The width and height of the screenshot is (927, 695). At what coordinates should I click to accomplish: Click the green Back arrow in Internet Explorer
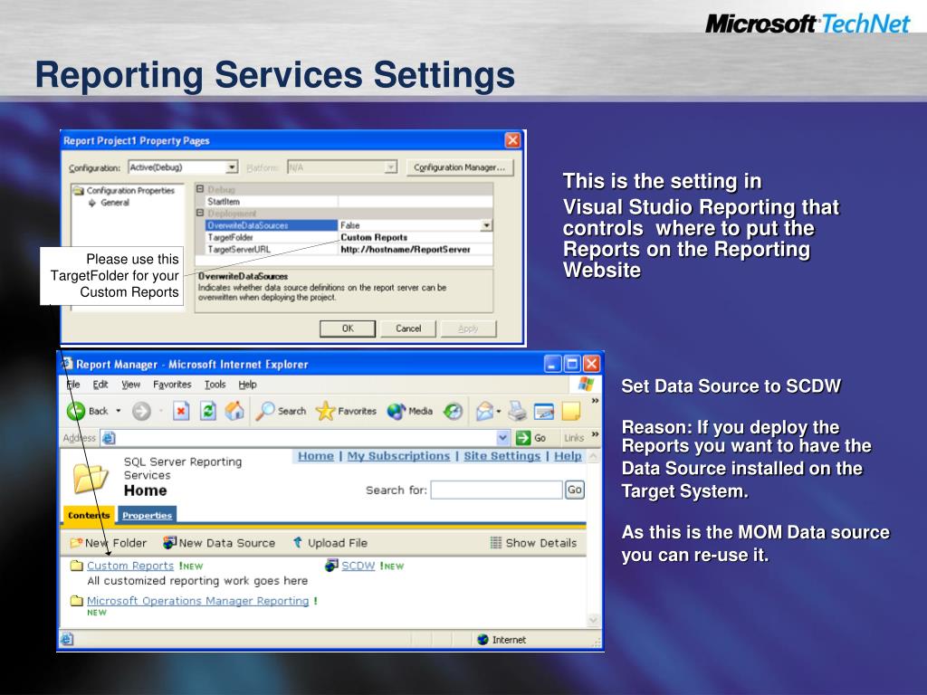76,411
